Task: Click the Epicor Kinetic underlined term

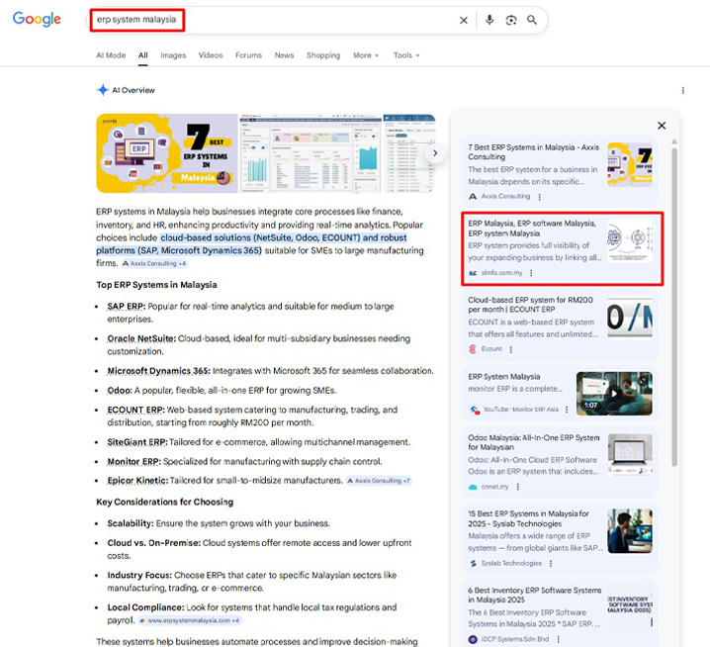Action: pos(137,480)
